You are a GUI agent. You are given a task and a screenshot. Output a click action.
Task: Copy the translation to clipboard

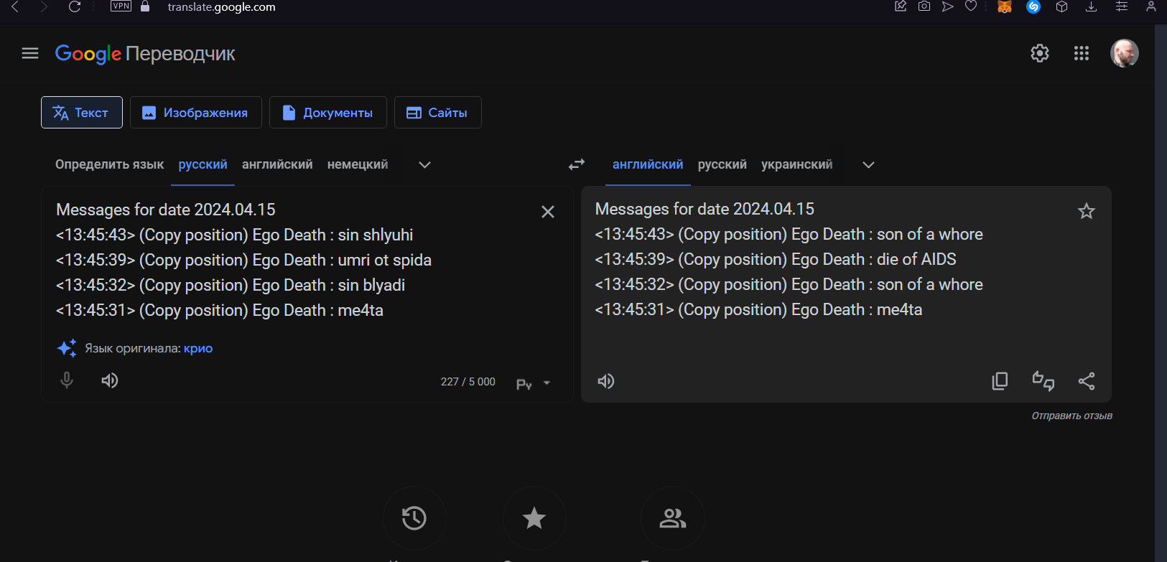click(1000, 381)
